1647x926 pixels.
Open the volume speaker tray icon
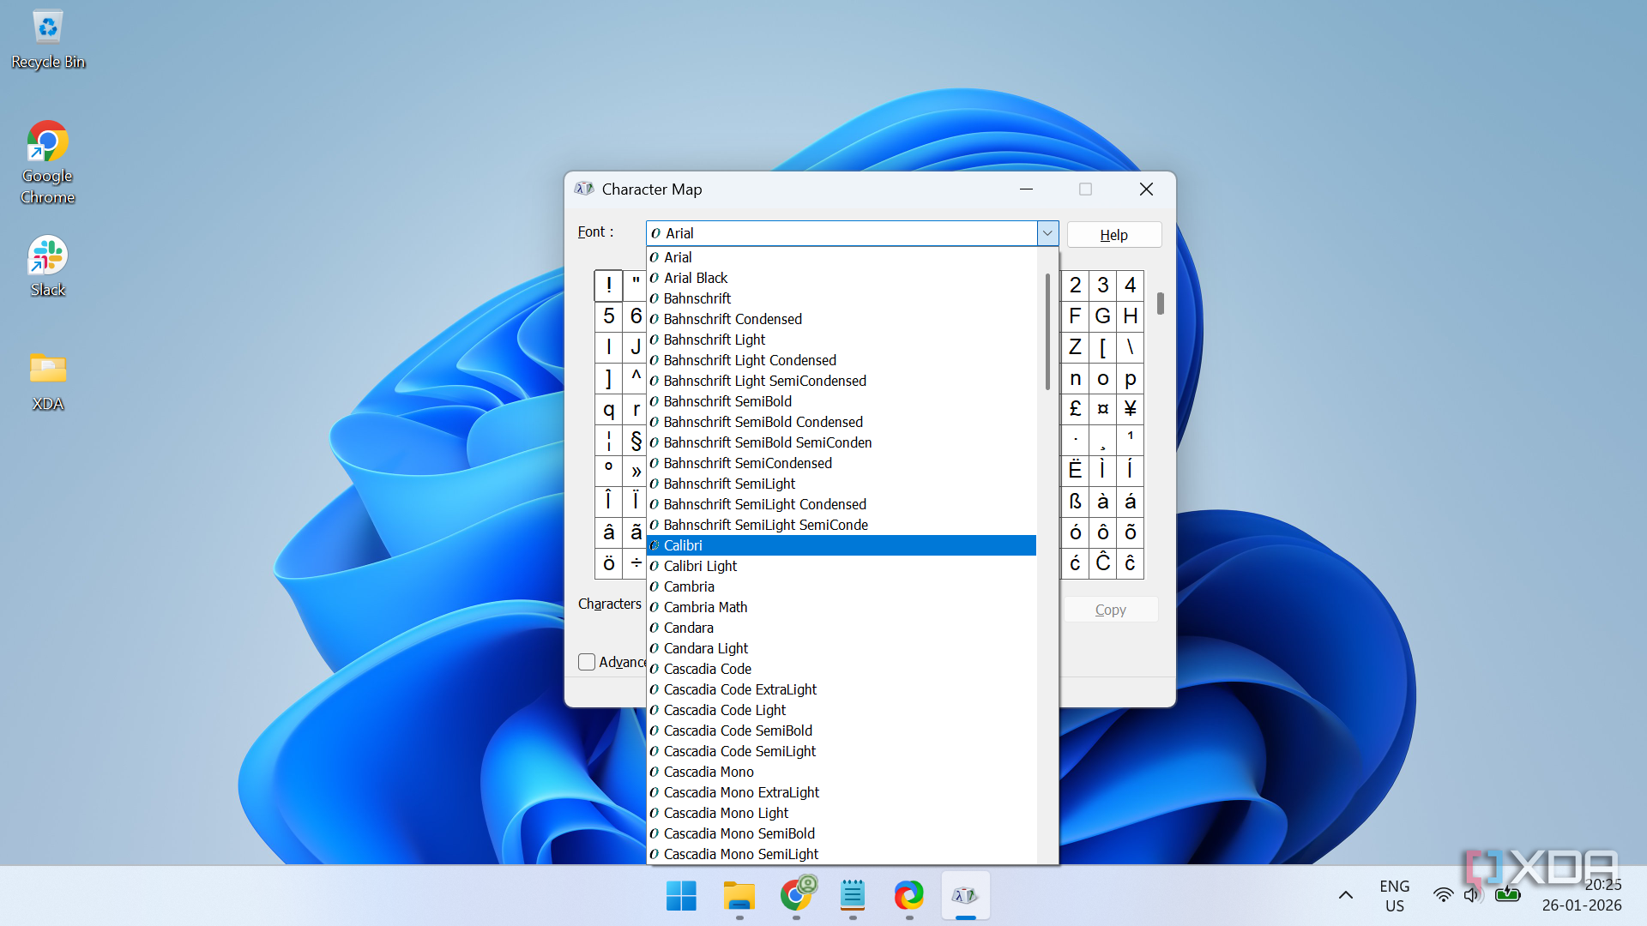click(1473, 895)
